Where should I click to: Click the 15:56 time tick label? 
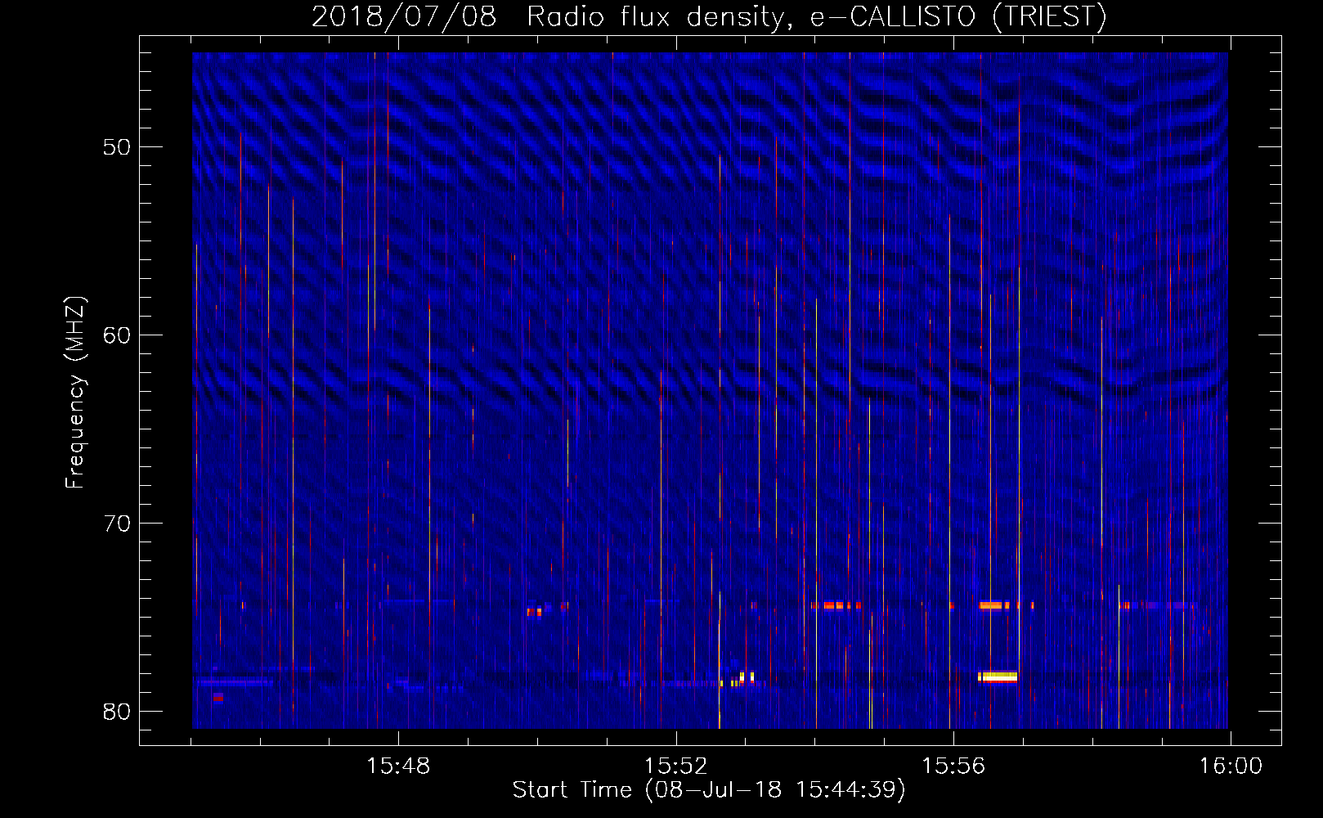[953, 766]
